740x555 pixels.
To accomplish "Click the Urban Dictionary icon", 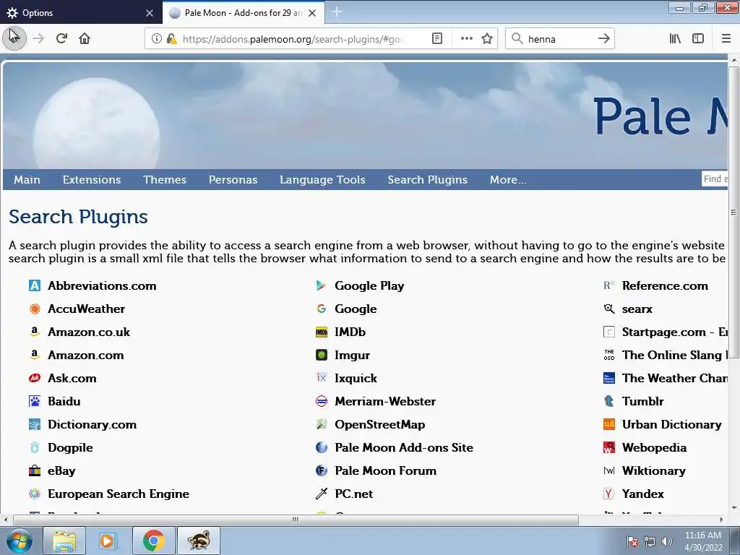I will [x=608, y=424].
